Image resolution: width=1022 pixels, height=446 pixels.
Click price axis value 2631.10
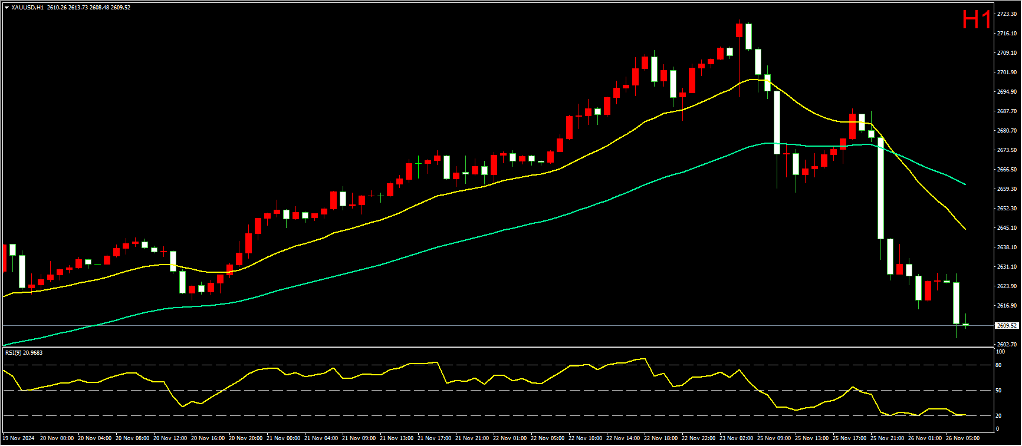coord(1007,267)
